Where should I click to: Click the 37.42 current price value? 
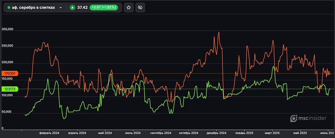pos(82,7)
